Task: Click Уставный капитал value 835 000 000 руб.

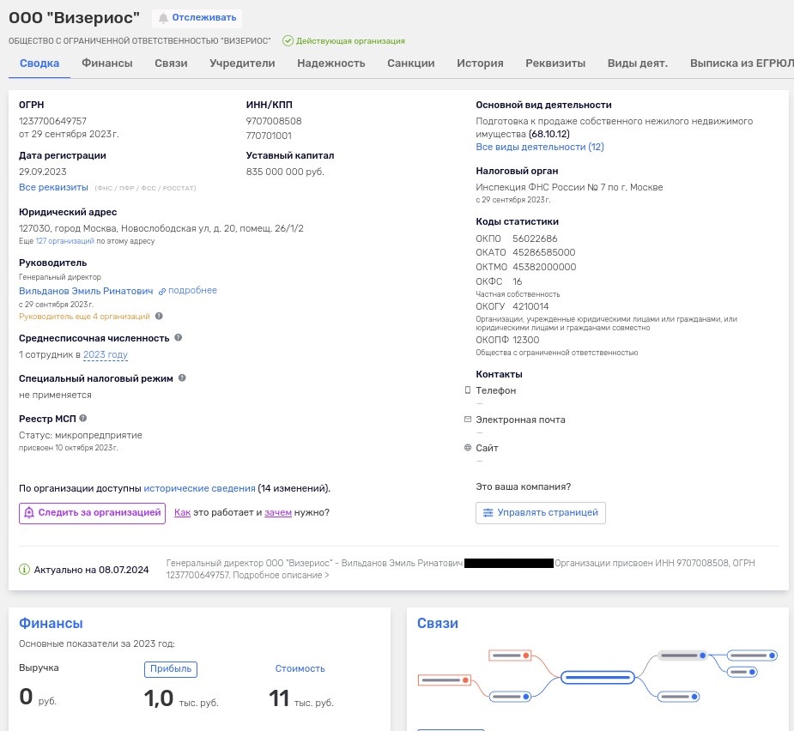Action: [285, 172]
